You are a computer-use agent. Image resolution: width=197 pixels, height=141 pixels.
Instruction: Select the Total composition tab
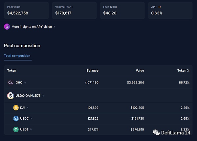[x=17, y=56]
